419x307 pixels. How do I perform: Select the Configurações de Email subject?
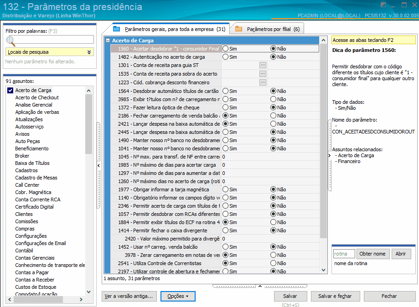[x=41, y=243]
